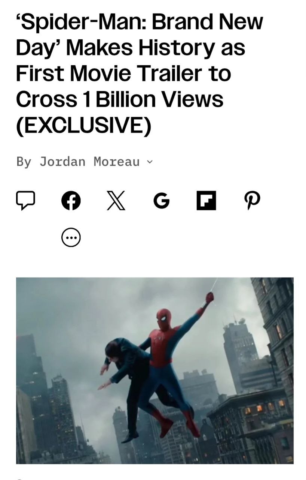Share the article to Flipboard
This screenshot has height=480, width=306.
point(206,201)
